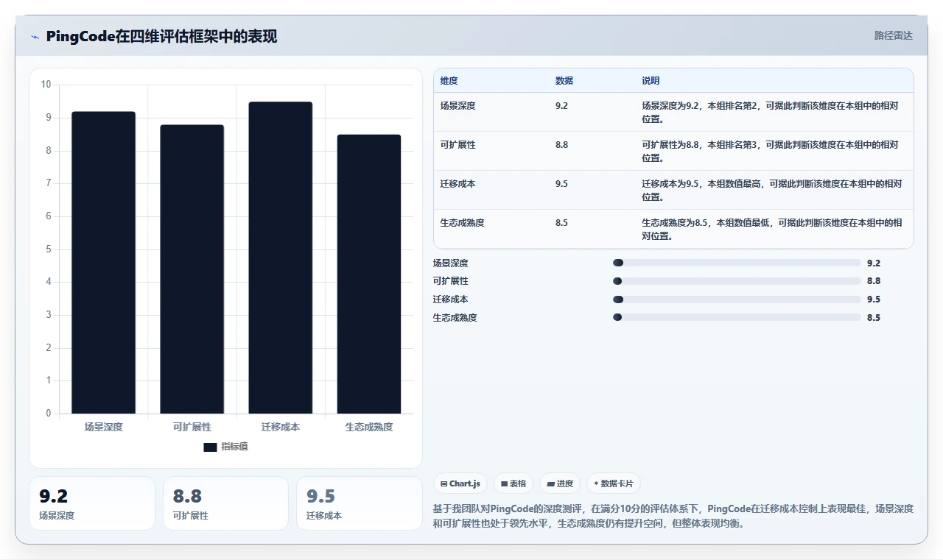Open the 9.5 迁移成本 data card
Viewport: 943px width, 560px height.
tap(360, 503)
